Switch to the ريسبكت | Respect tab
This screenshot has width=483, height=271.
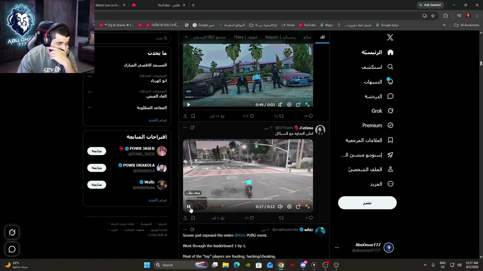coord(280,37)
